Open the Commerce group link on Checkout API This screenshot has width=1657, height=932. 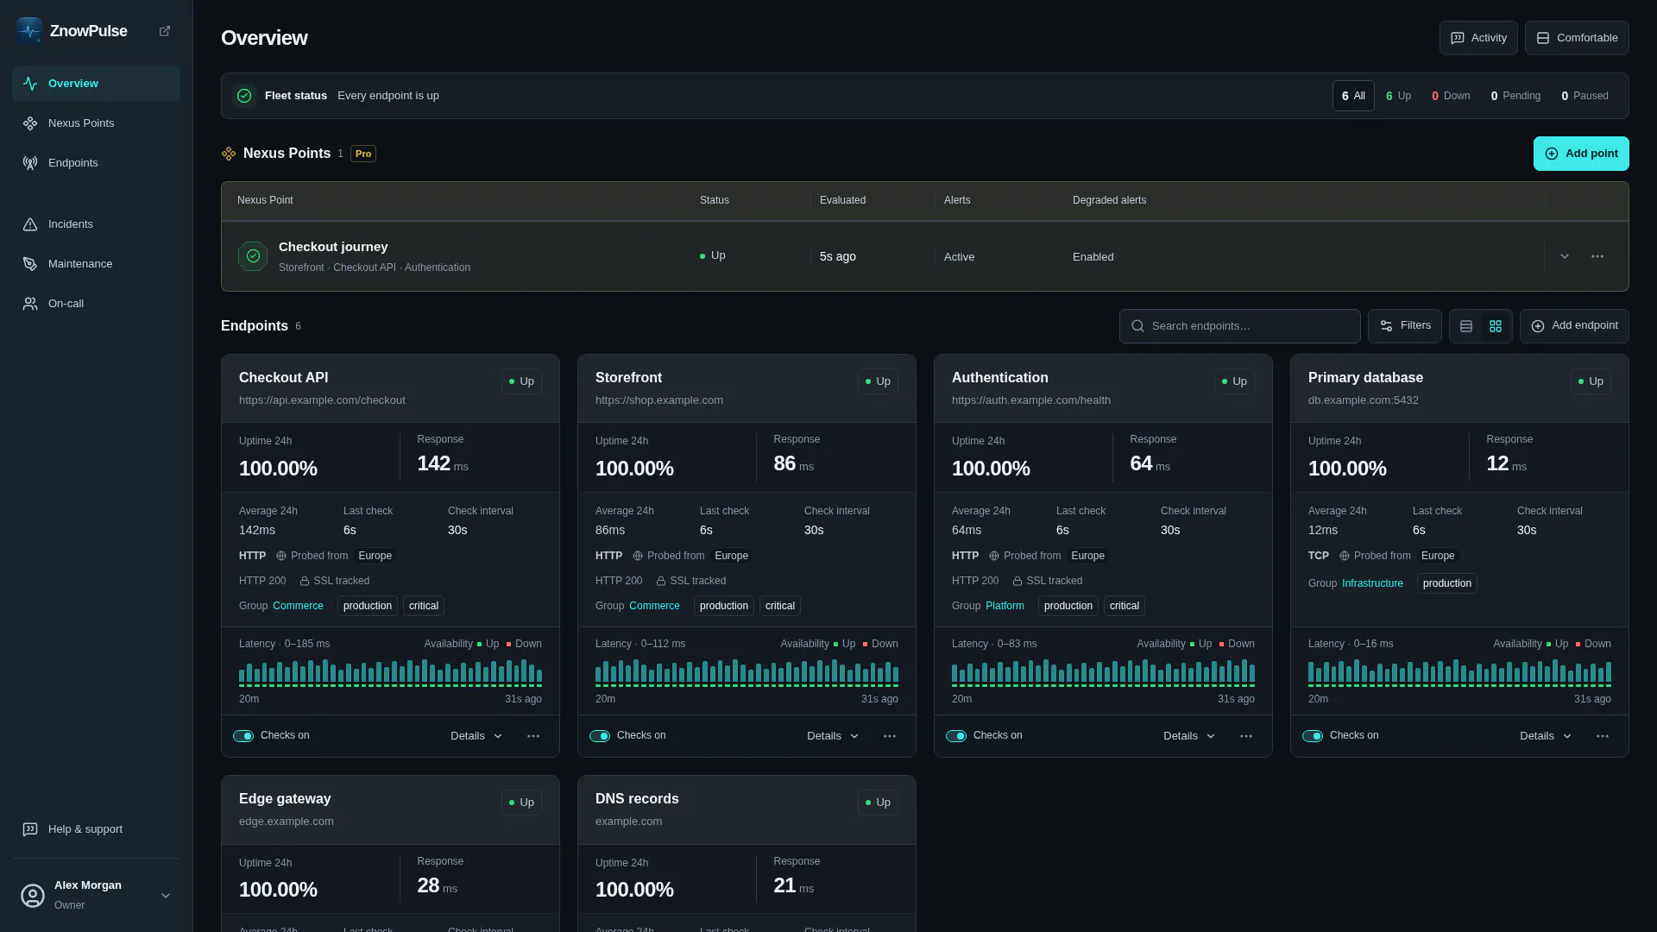(298, 606)
